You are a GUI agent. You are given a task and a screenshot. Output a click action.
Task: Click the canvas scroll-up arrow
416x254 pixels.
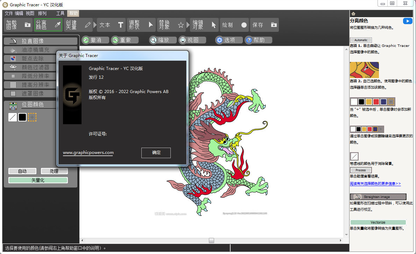coord(346,49)
